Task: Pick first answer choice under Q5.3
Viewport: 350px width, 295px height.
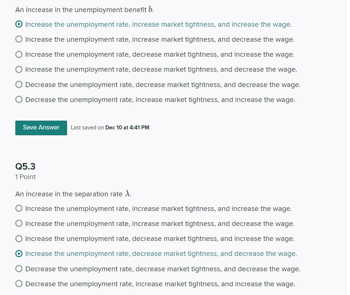Action: (19, 208)
